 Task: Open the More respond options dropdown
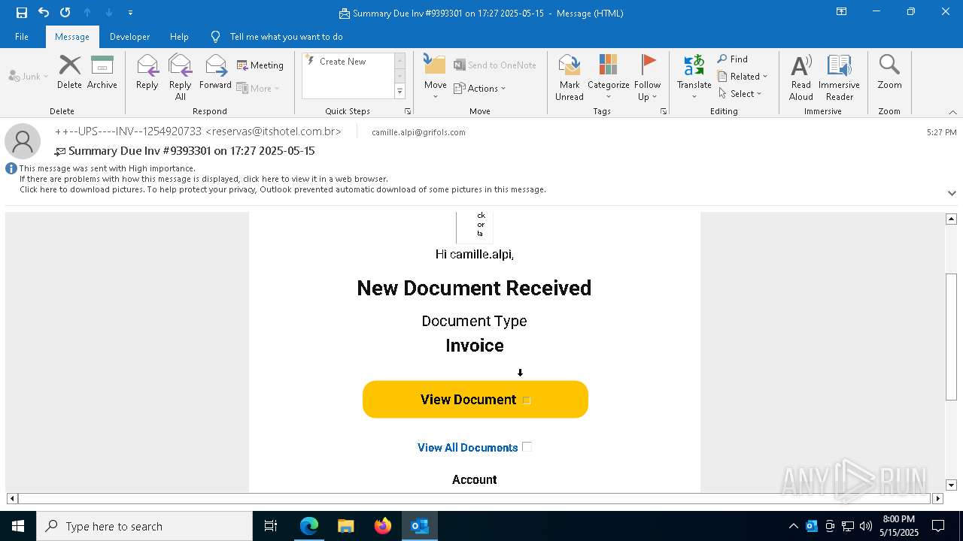click(258, 88)
